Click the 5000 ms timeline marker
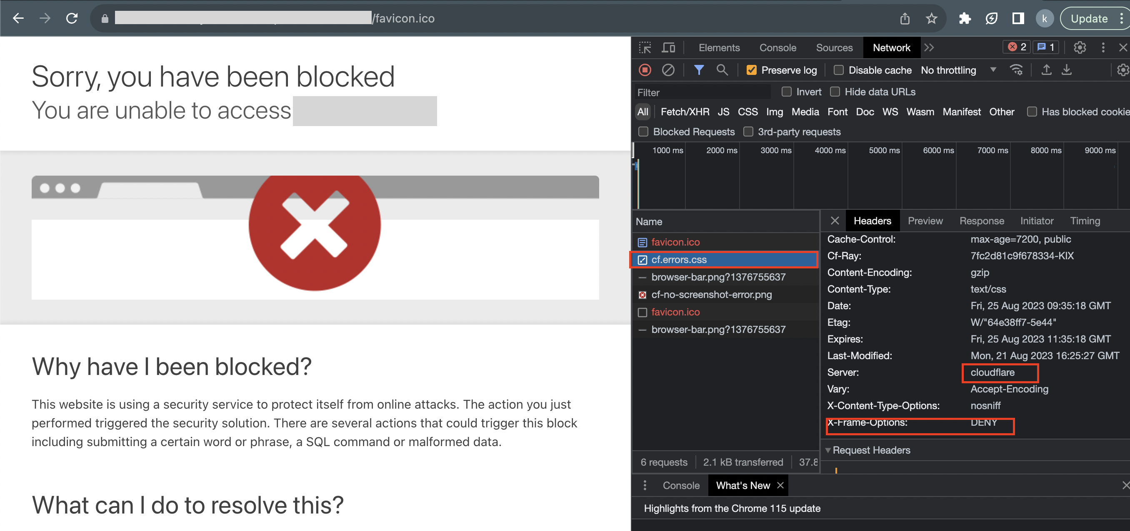Viewport: 1130px width, 531px height. [884, 150]
